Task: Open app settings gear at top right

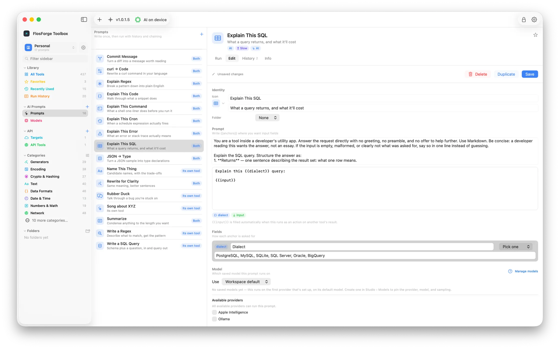Action: pyautogui.click(x=534, y=19)
